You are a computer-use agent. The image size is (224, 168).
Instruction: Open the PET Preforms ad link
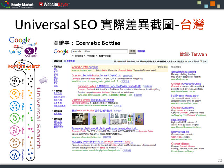[x=179, y=120]
